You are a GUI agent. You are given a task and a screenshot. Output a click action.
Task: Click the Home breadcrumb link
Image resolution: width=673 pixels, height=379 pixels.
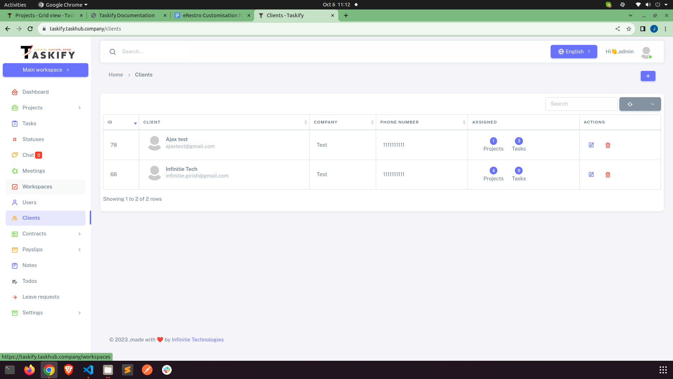point(116,74)
